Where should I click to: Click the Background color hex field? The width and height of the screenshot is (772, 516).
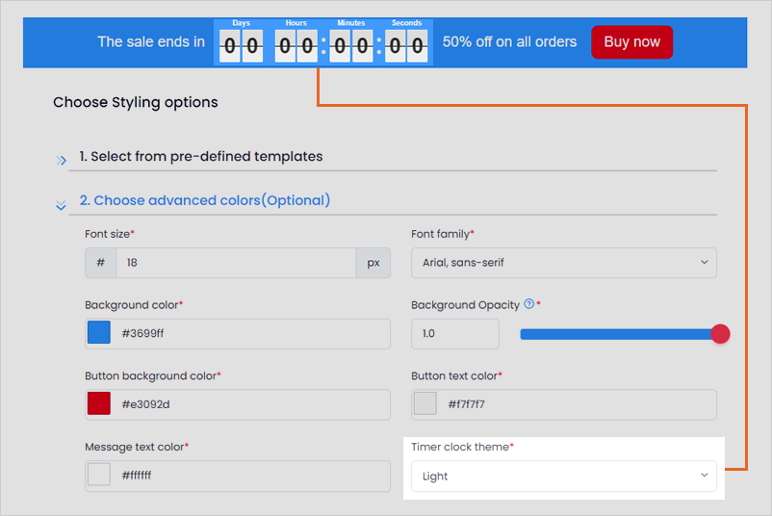click(x=251, y=333)
